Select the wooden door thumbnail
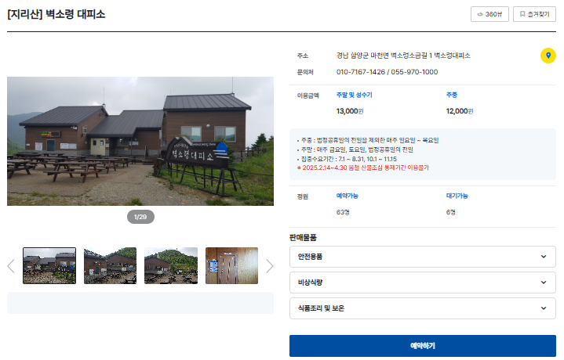The width and height of the screenshot is (564, 360). 231,265
